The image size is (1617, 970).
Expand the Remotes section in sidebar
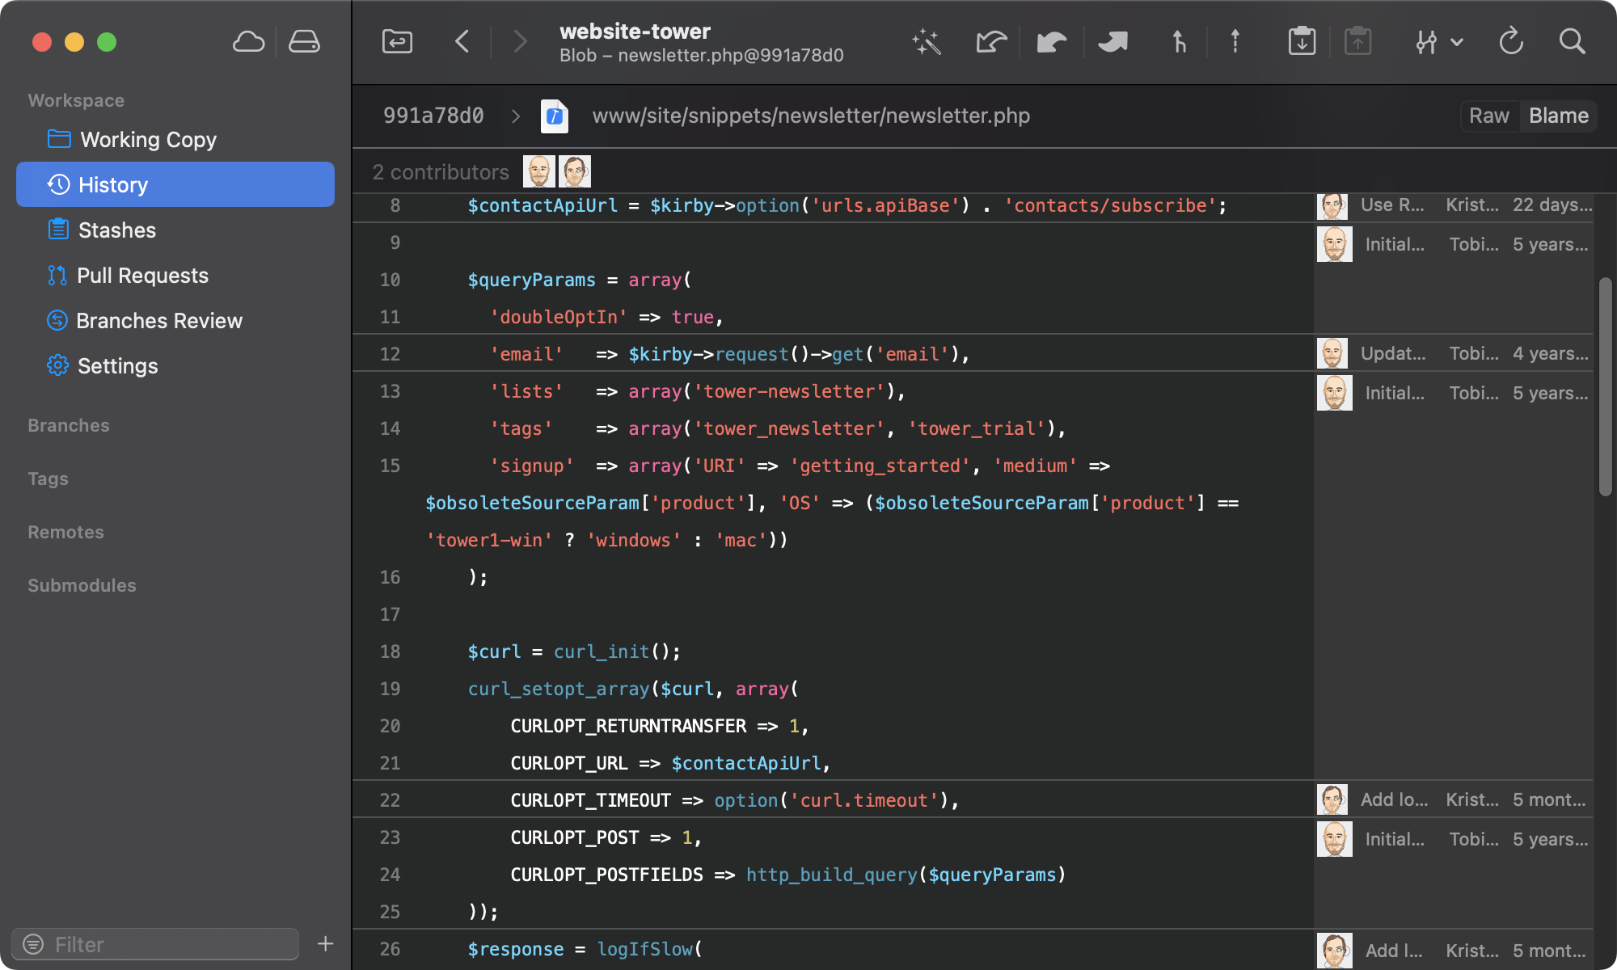[x=65, y=531]
